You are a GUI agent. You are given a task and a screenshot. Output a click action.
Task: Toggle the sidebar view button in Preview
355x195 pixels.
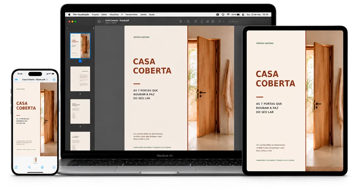(x=99, y=21)
